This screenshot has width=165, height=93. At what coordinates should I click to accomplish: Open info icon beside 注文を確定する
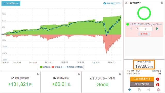pyautogui.click(x=158, y=79)
